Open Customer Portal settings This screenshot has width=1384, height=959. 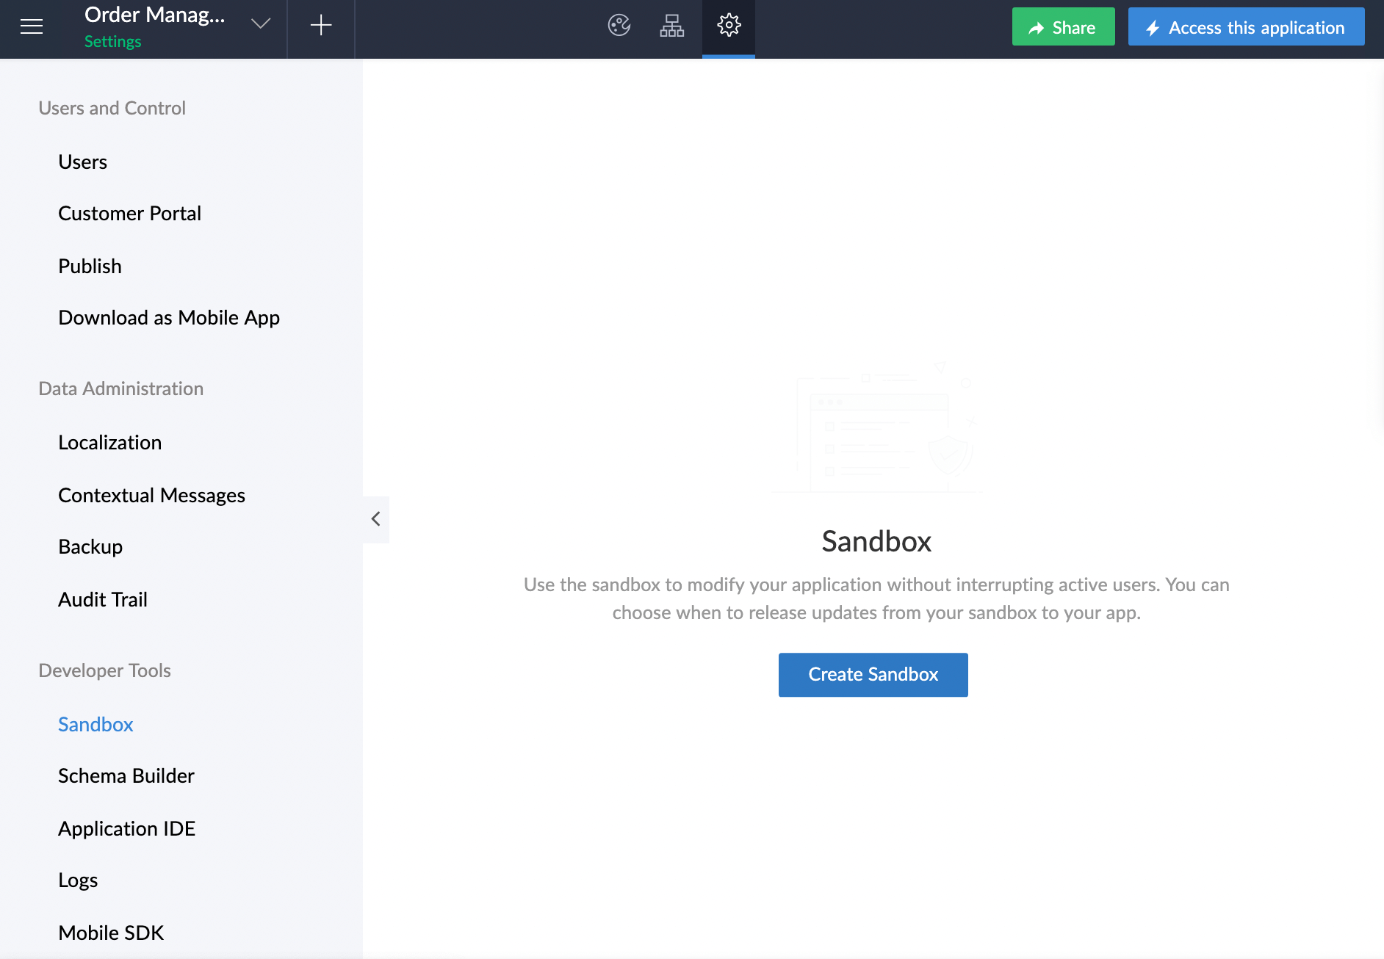click(x=129, y=214)
